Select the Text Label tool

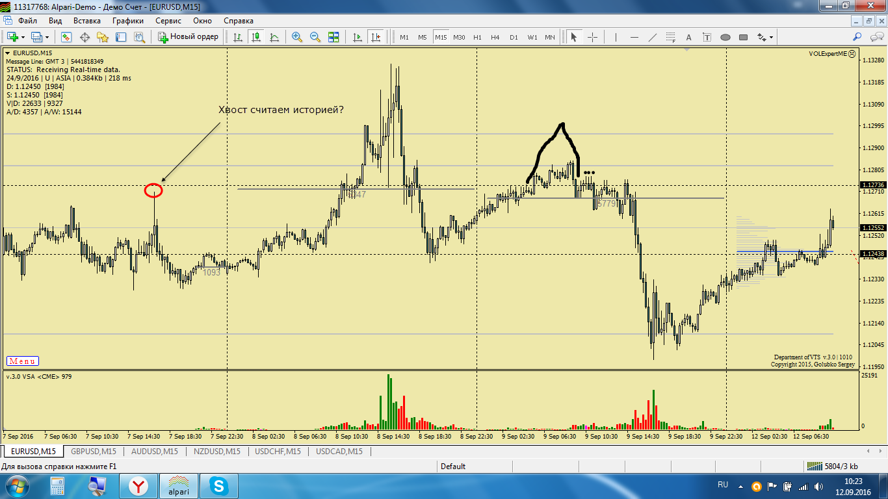(707, 37)
